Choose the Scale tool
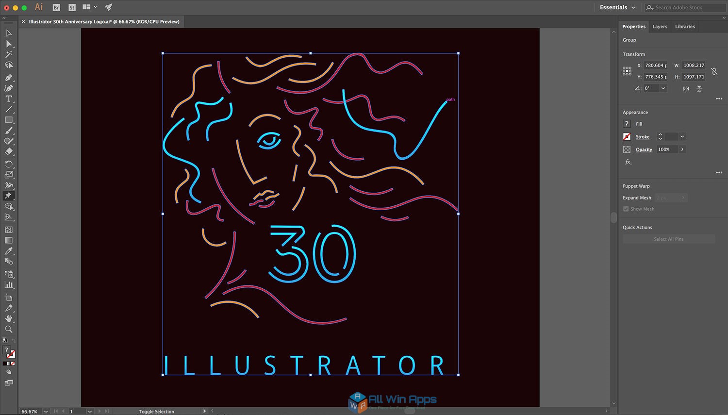The height and width of the screenshot is (415, 728). coord(9,175)
